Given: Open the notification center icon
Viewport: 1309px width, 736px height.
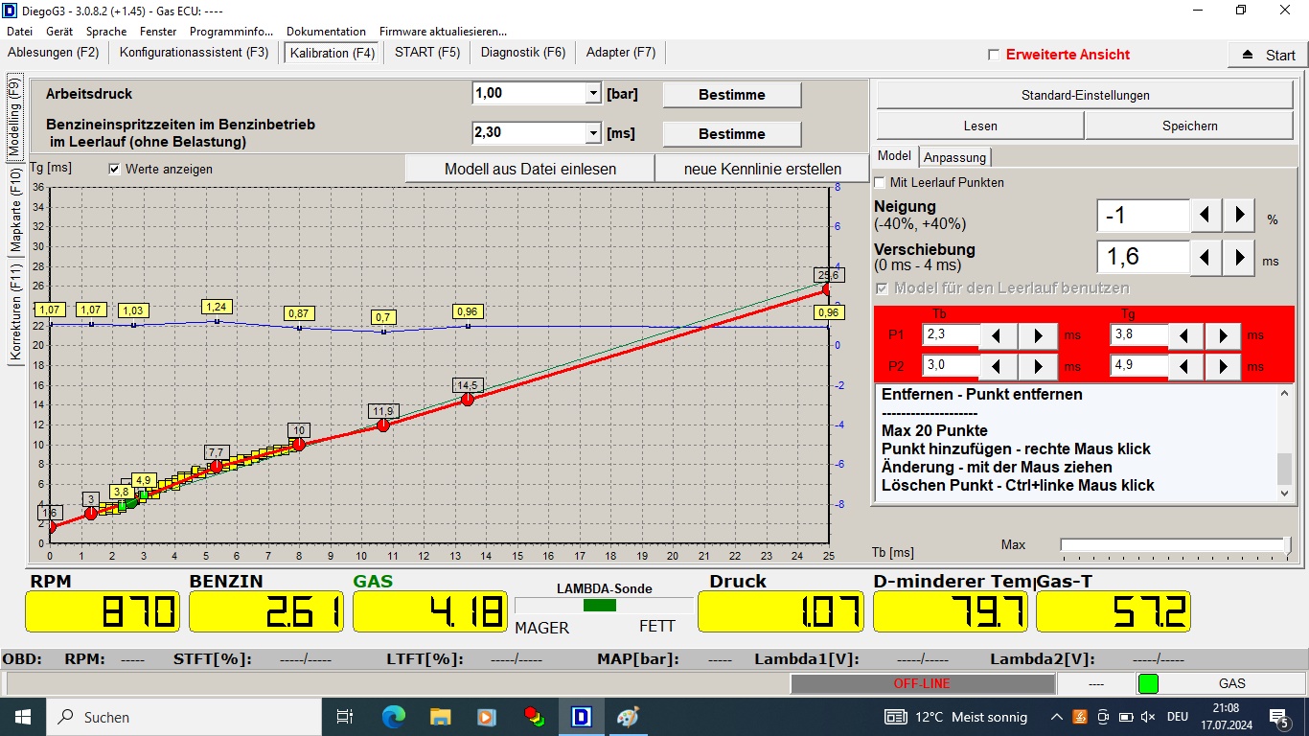Looking at the screenshot, I should coord(1278,717).
